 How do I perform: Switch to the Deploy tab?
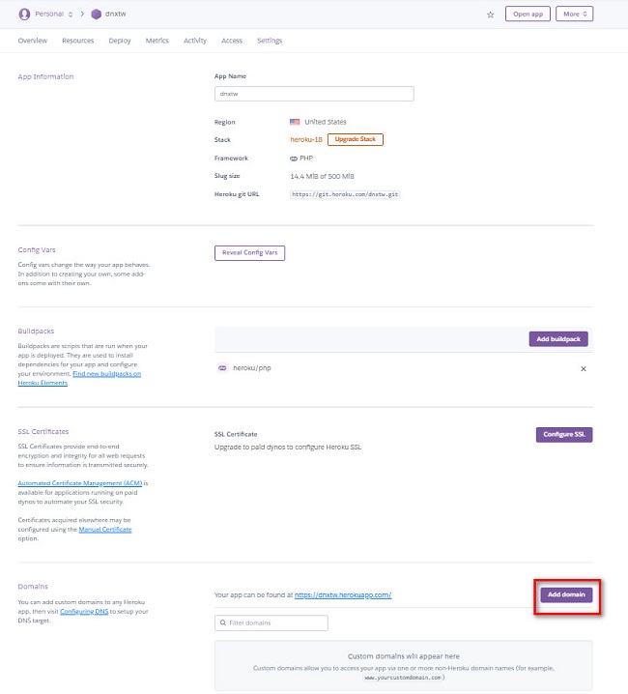(x=120, y=41)
